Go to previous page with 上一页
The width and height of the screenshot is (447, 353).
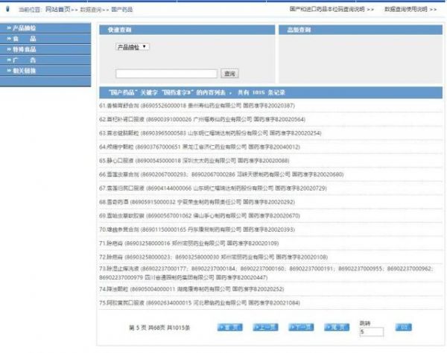click(265, 328)
